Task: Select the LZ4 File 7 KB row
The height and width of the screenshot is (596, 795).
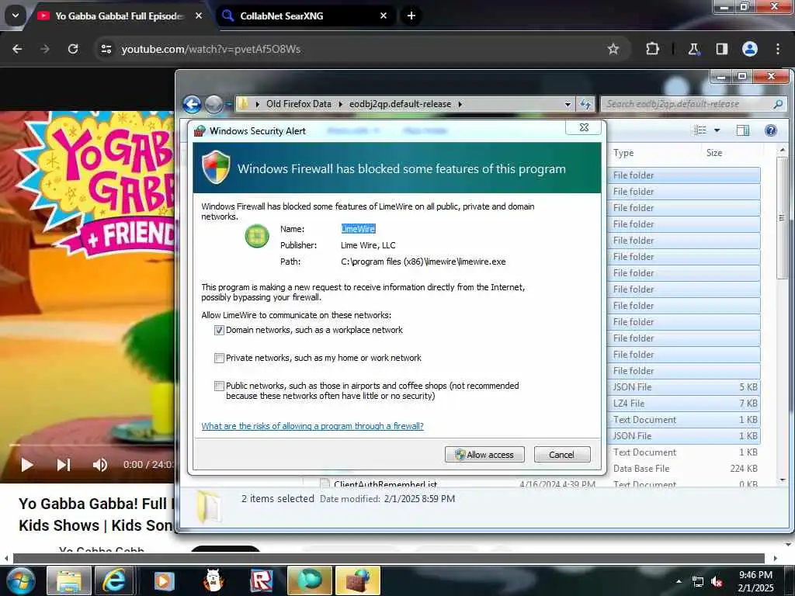Action: (684, 404)
